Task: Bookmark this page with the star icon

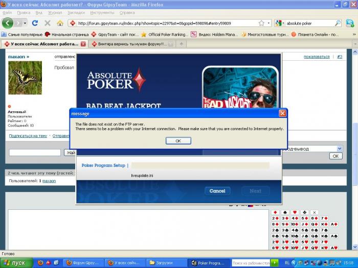Action: click(261, 23)
